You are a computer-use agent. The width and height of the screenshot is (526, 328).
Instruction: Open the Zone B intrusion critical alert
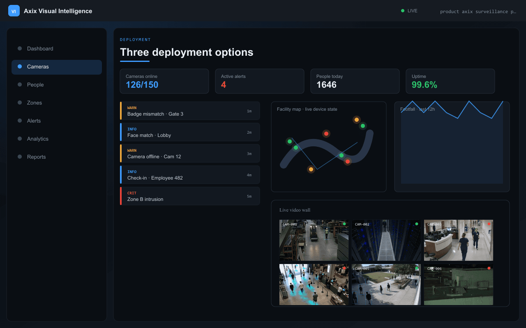[x=190, y=196]
